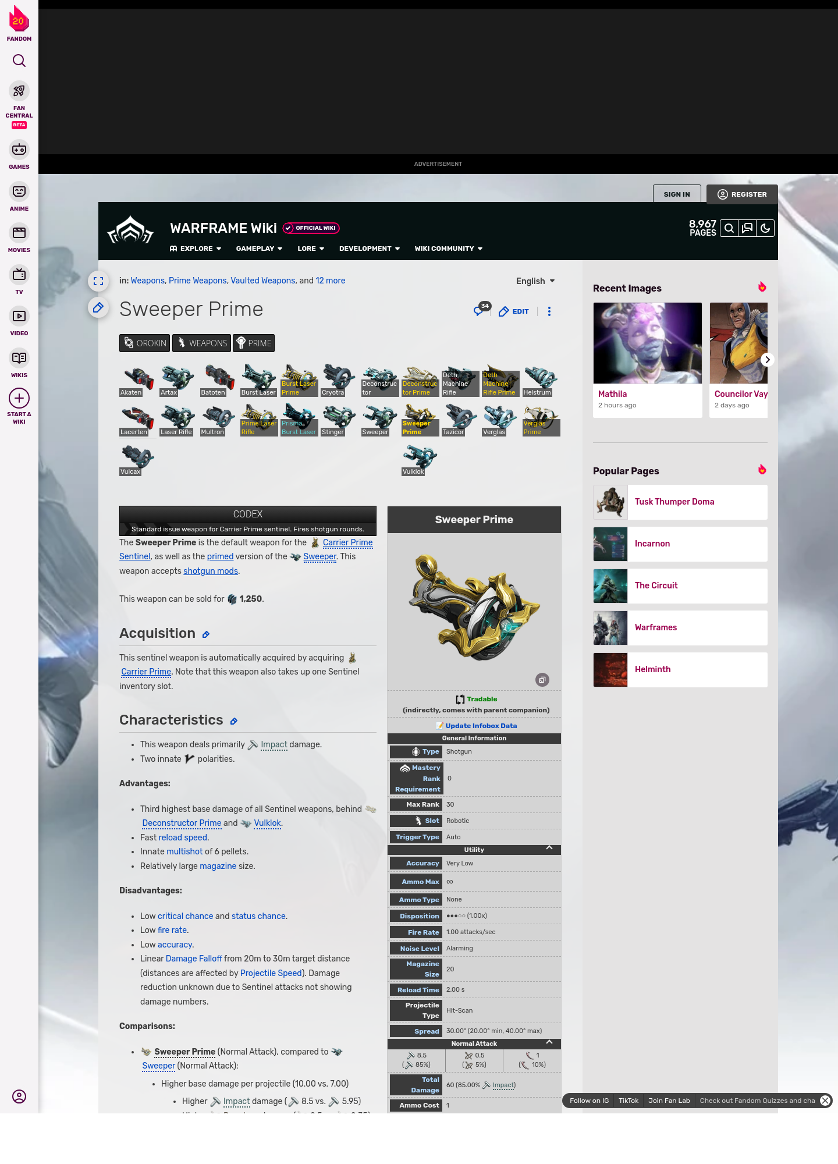Viewport: 838px width, 1164px height.
Task: Click Sign In button
Action: coord(677,194)
